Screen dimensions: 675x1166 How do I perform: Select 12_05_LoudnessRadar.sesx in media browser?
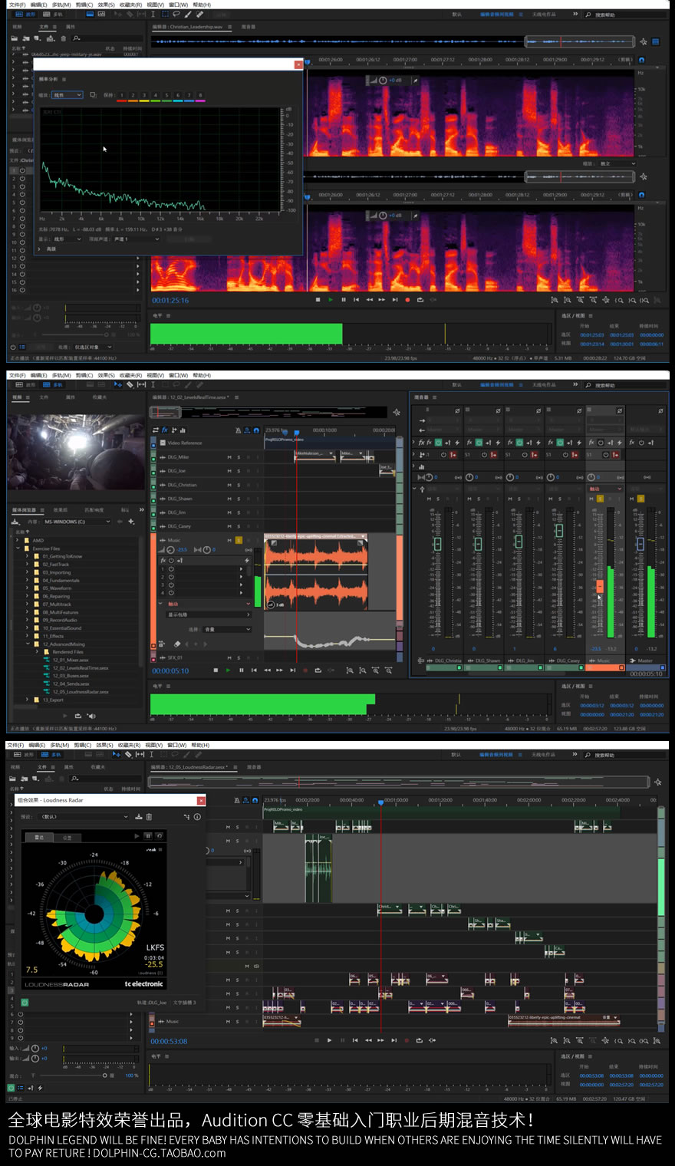[x=80, y=692]
